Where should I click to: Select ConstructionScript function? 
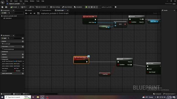9,49
